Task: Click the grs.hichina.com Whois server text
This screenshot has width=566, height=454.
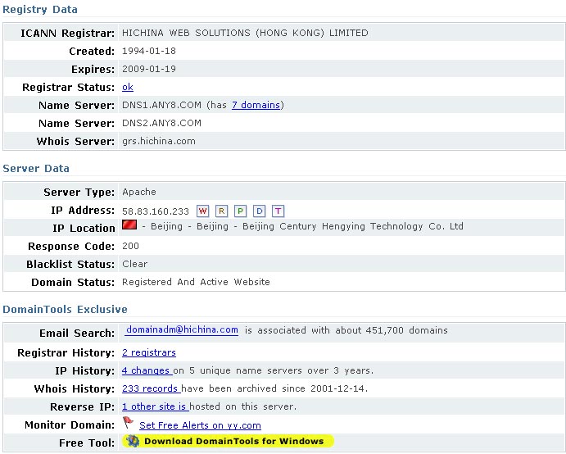Action: (x=158, y=141)
